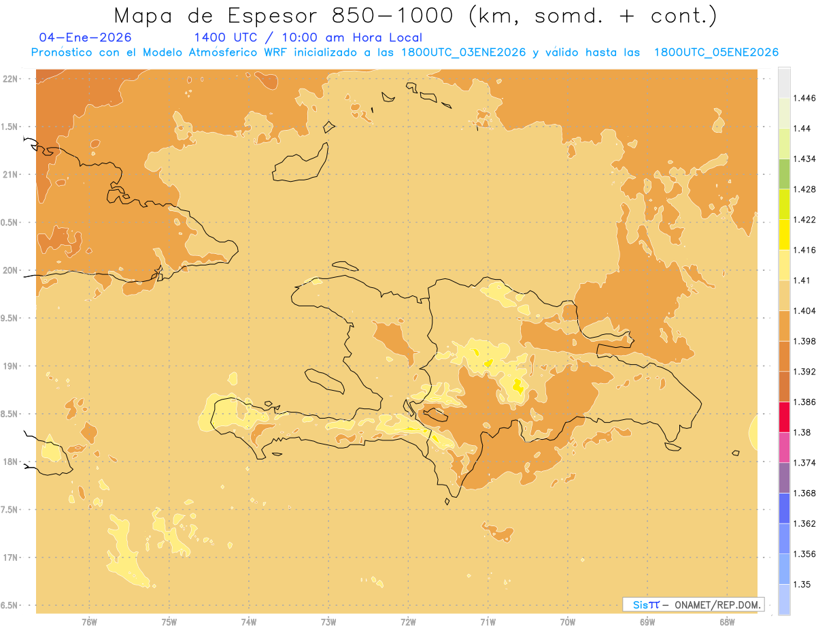Viewport: 816px width, 631px height.
Task: Click the blue colorbar segment below 1.368
Action: pos(784,508)
